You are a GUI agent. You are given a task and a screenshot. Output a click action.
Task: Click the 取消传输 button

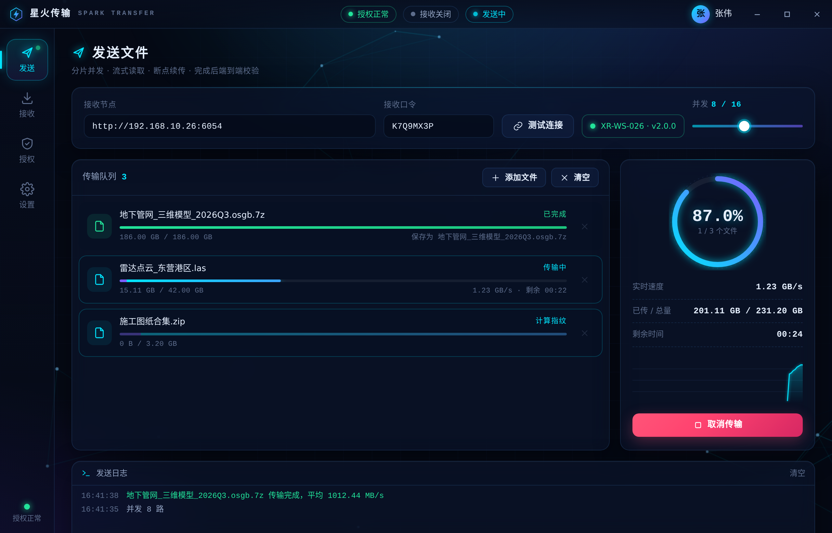click(717, 425)
